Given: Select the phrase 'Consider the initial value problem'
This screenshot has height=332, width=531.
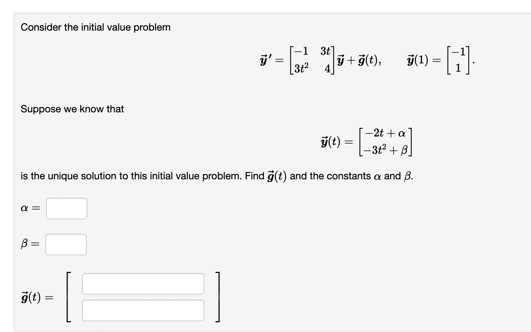Looking at the screenshot, I should pos(95,27).
